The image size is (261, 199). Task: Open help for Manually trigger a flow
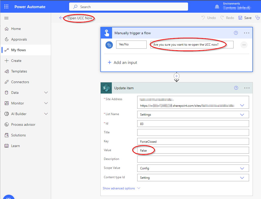[236, 33]
